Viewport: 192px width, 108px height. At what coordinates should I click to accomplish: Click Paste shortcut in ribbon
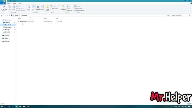point(21,10)
